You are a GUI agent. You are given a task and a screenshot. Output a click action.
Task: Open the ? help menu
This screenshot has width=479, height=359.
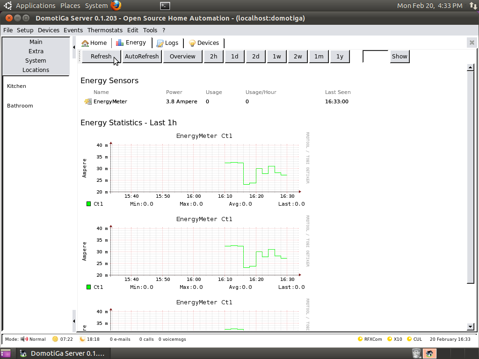(164, 30)
